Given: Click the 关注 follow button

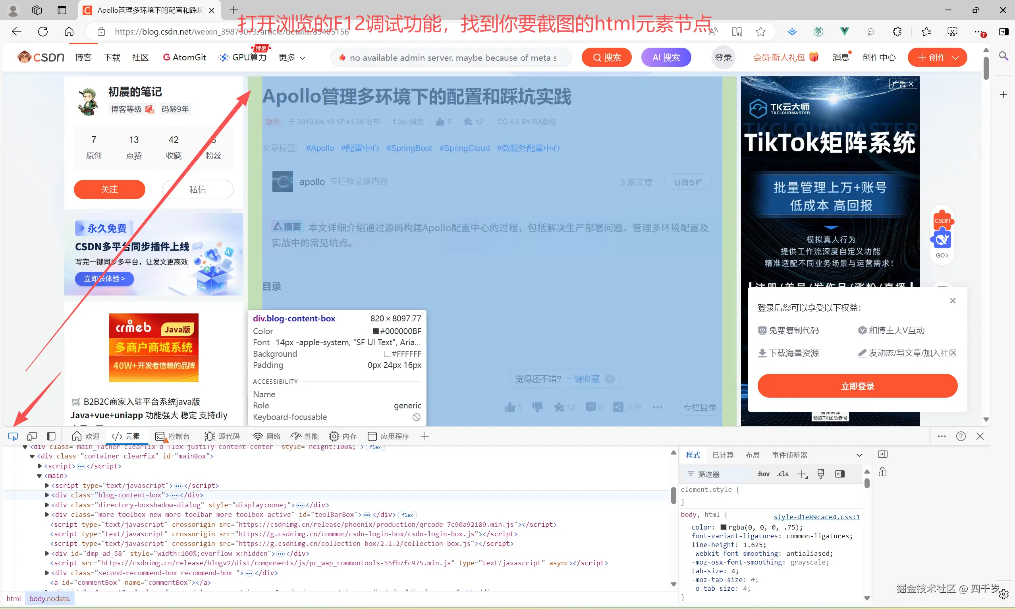Looking at the screenshot, I should coord(109,189).
